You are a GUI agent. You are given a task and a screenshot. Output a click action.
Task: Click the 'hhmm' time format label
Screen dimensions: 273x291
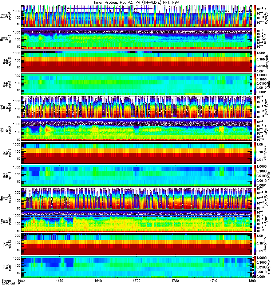pos(6,281)
